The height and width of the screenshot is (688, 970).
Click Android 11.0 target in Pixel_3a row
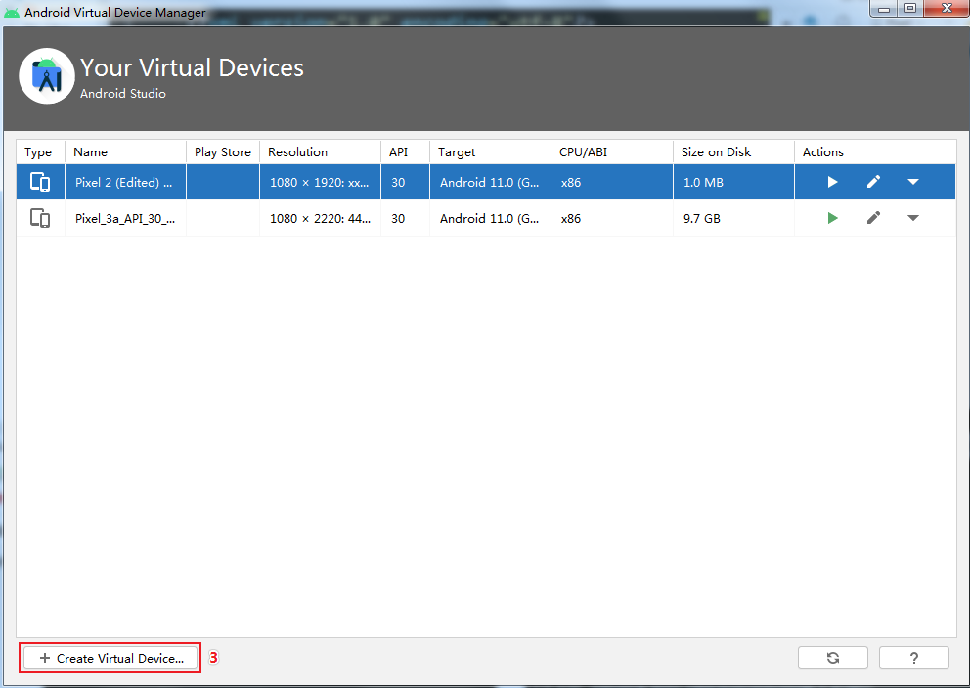(x=491, y=218)
